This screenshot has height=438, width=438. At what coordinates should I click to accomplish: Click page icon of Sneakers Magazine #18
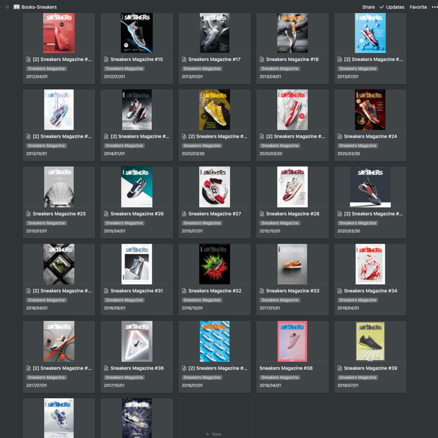click(262, 60)
